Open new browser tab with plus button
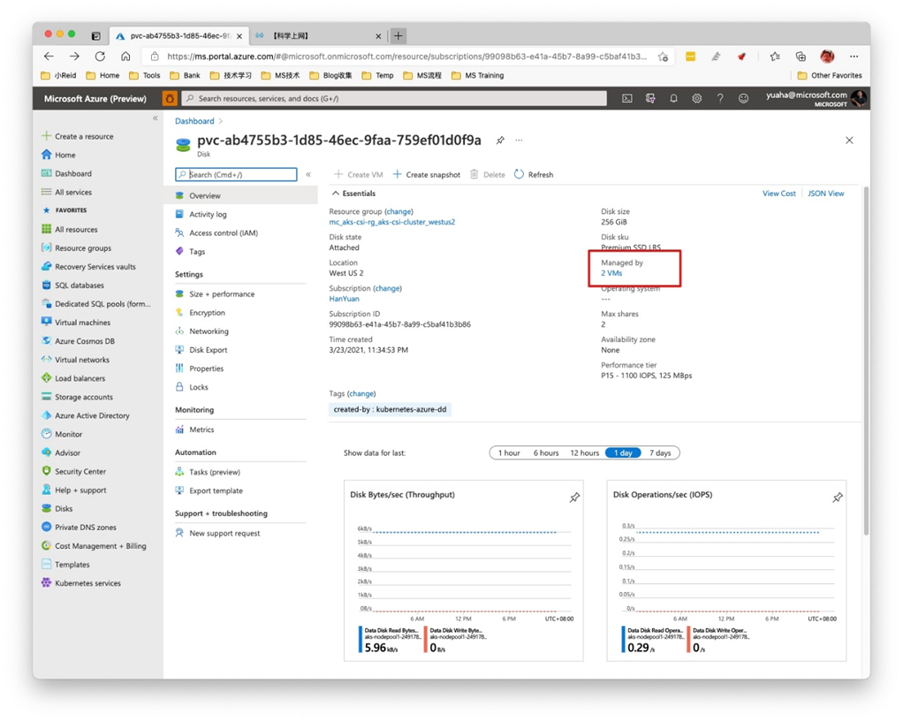 (398, 35)
